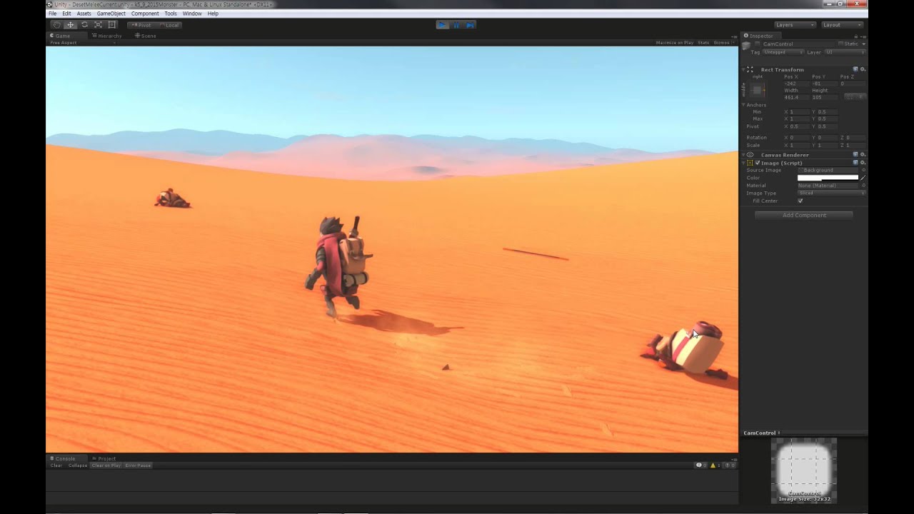Select the Move tool in the toolbar
914x514 pixels.
pos(70,25)
